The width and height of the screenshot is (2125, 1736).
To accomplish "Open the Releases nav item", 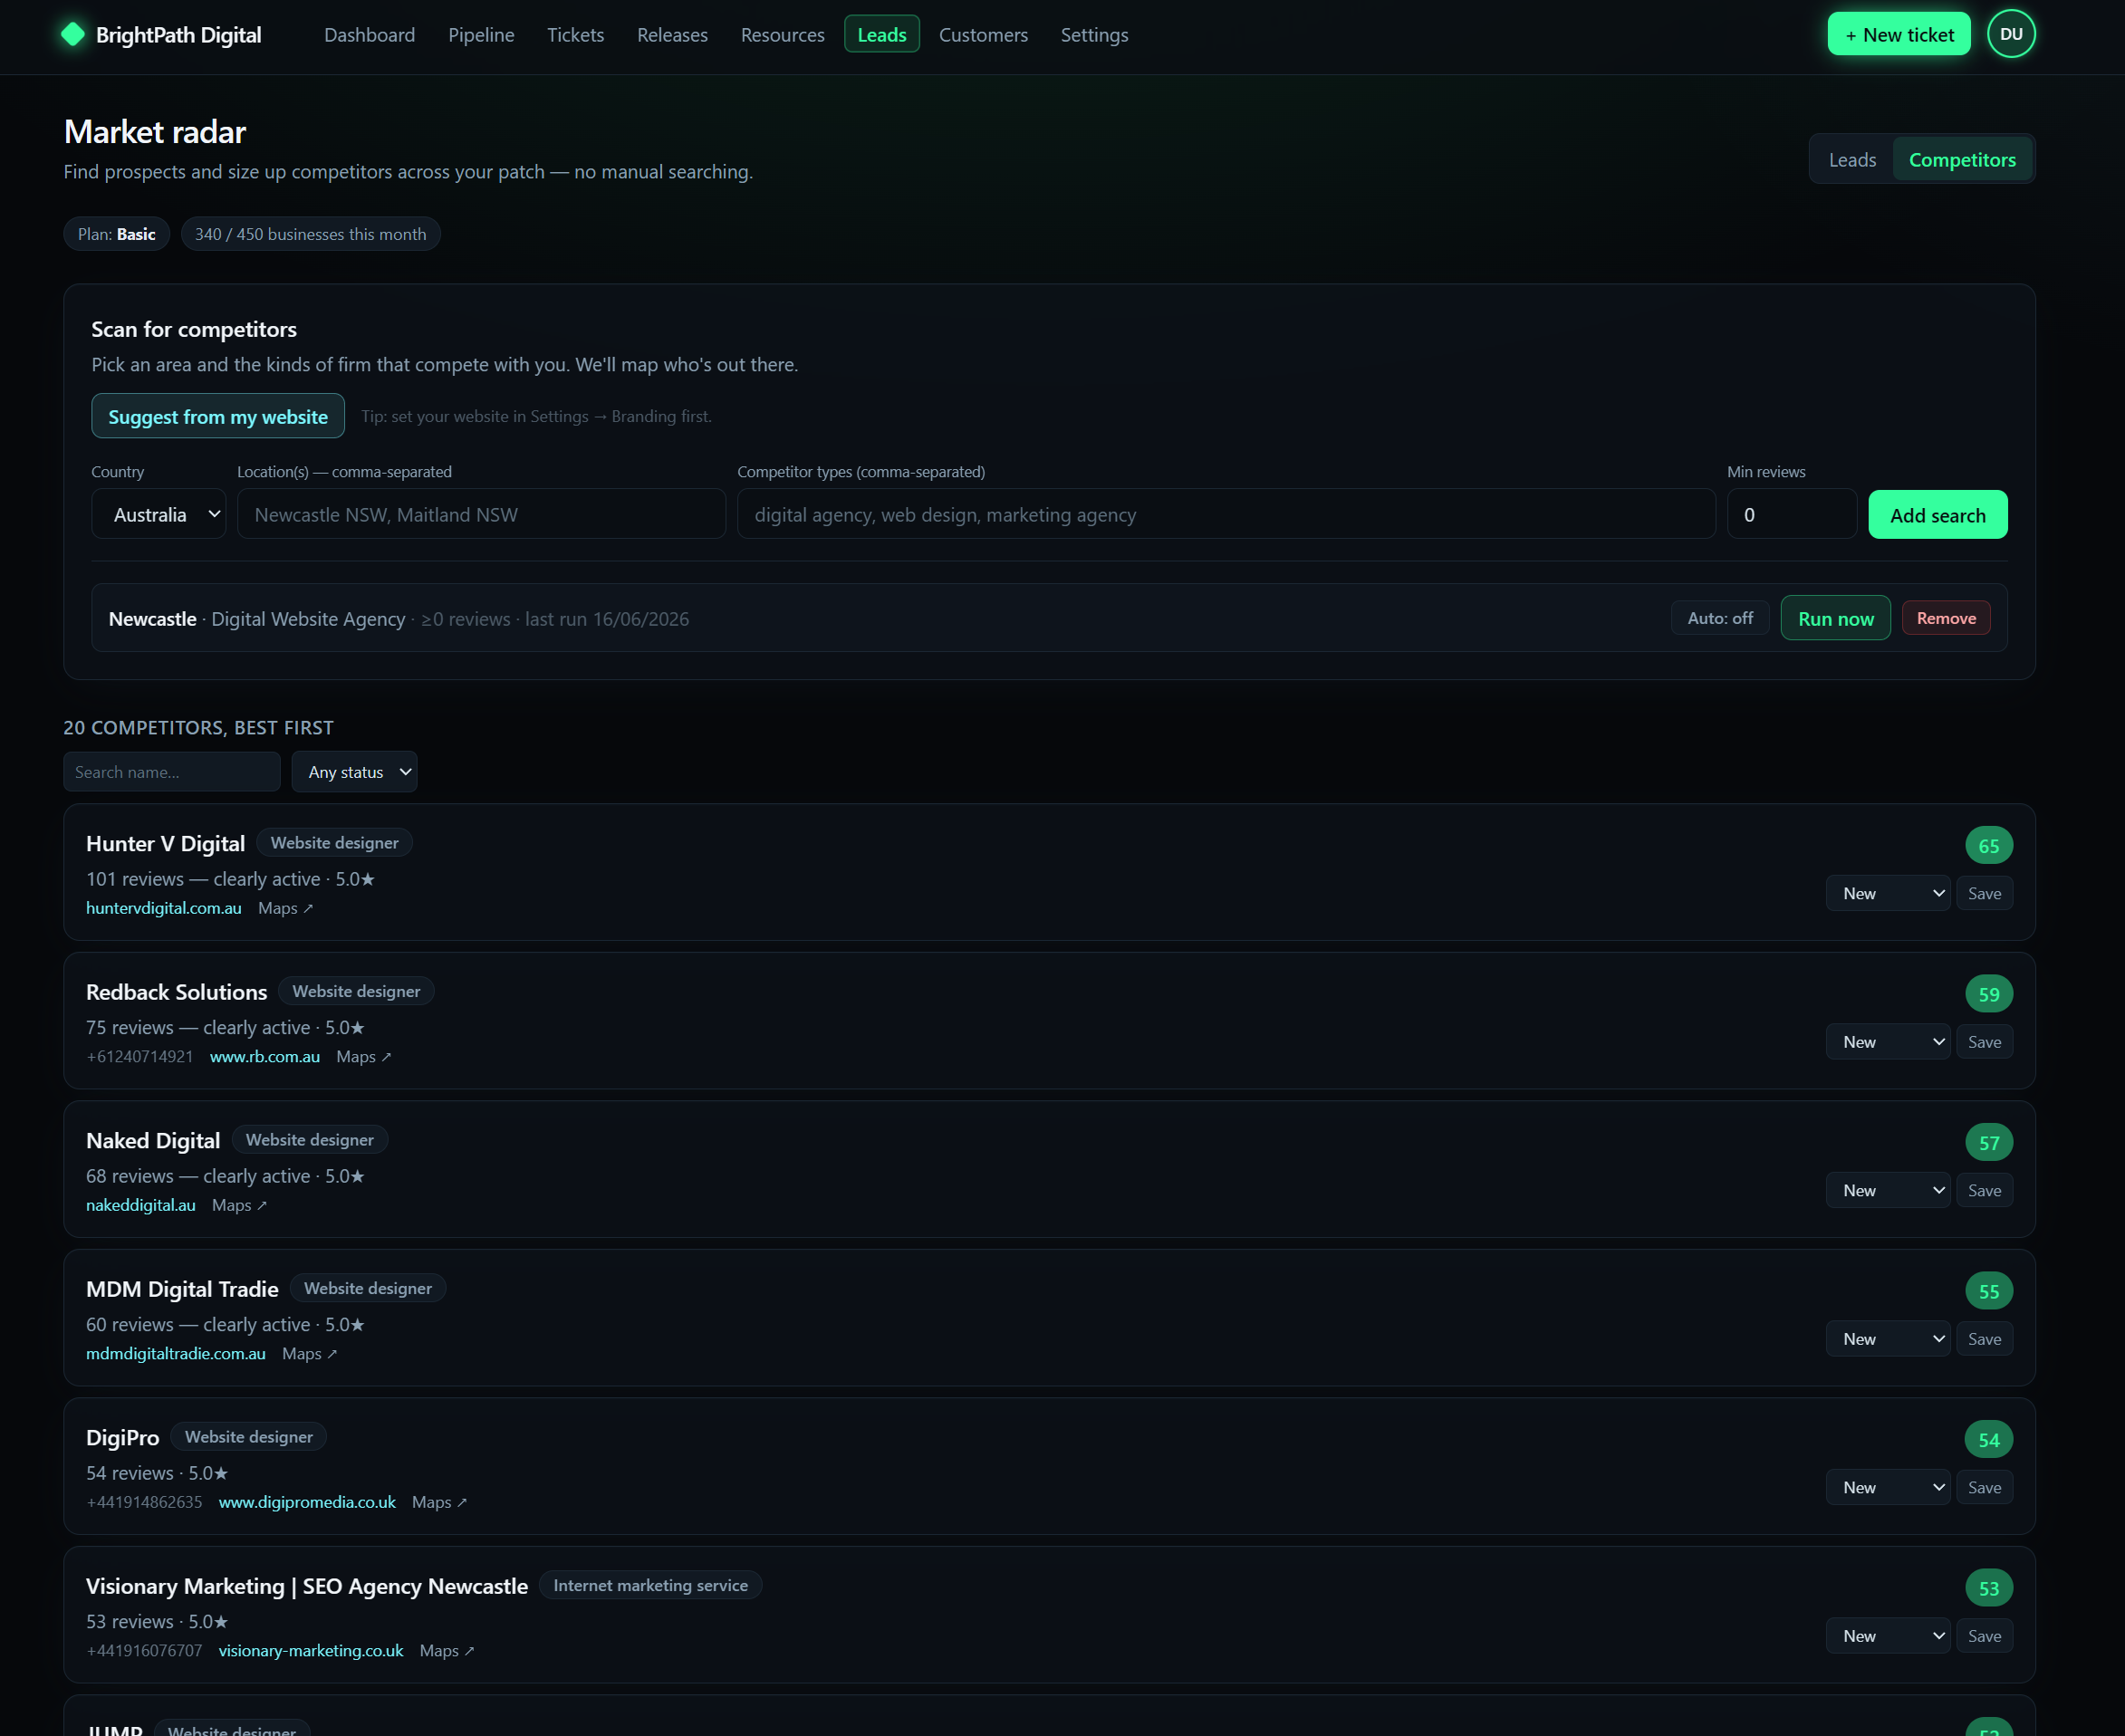I will (x=672, y=35).
